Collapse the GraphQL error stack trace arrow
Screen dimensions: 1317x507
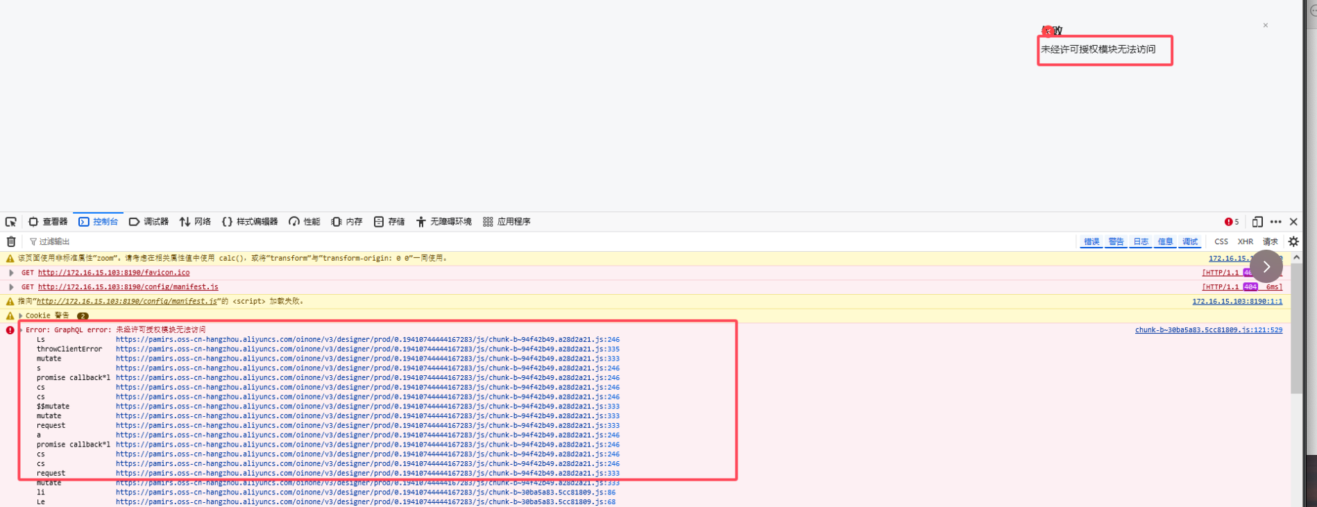click(x=21, y=330)
